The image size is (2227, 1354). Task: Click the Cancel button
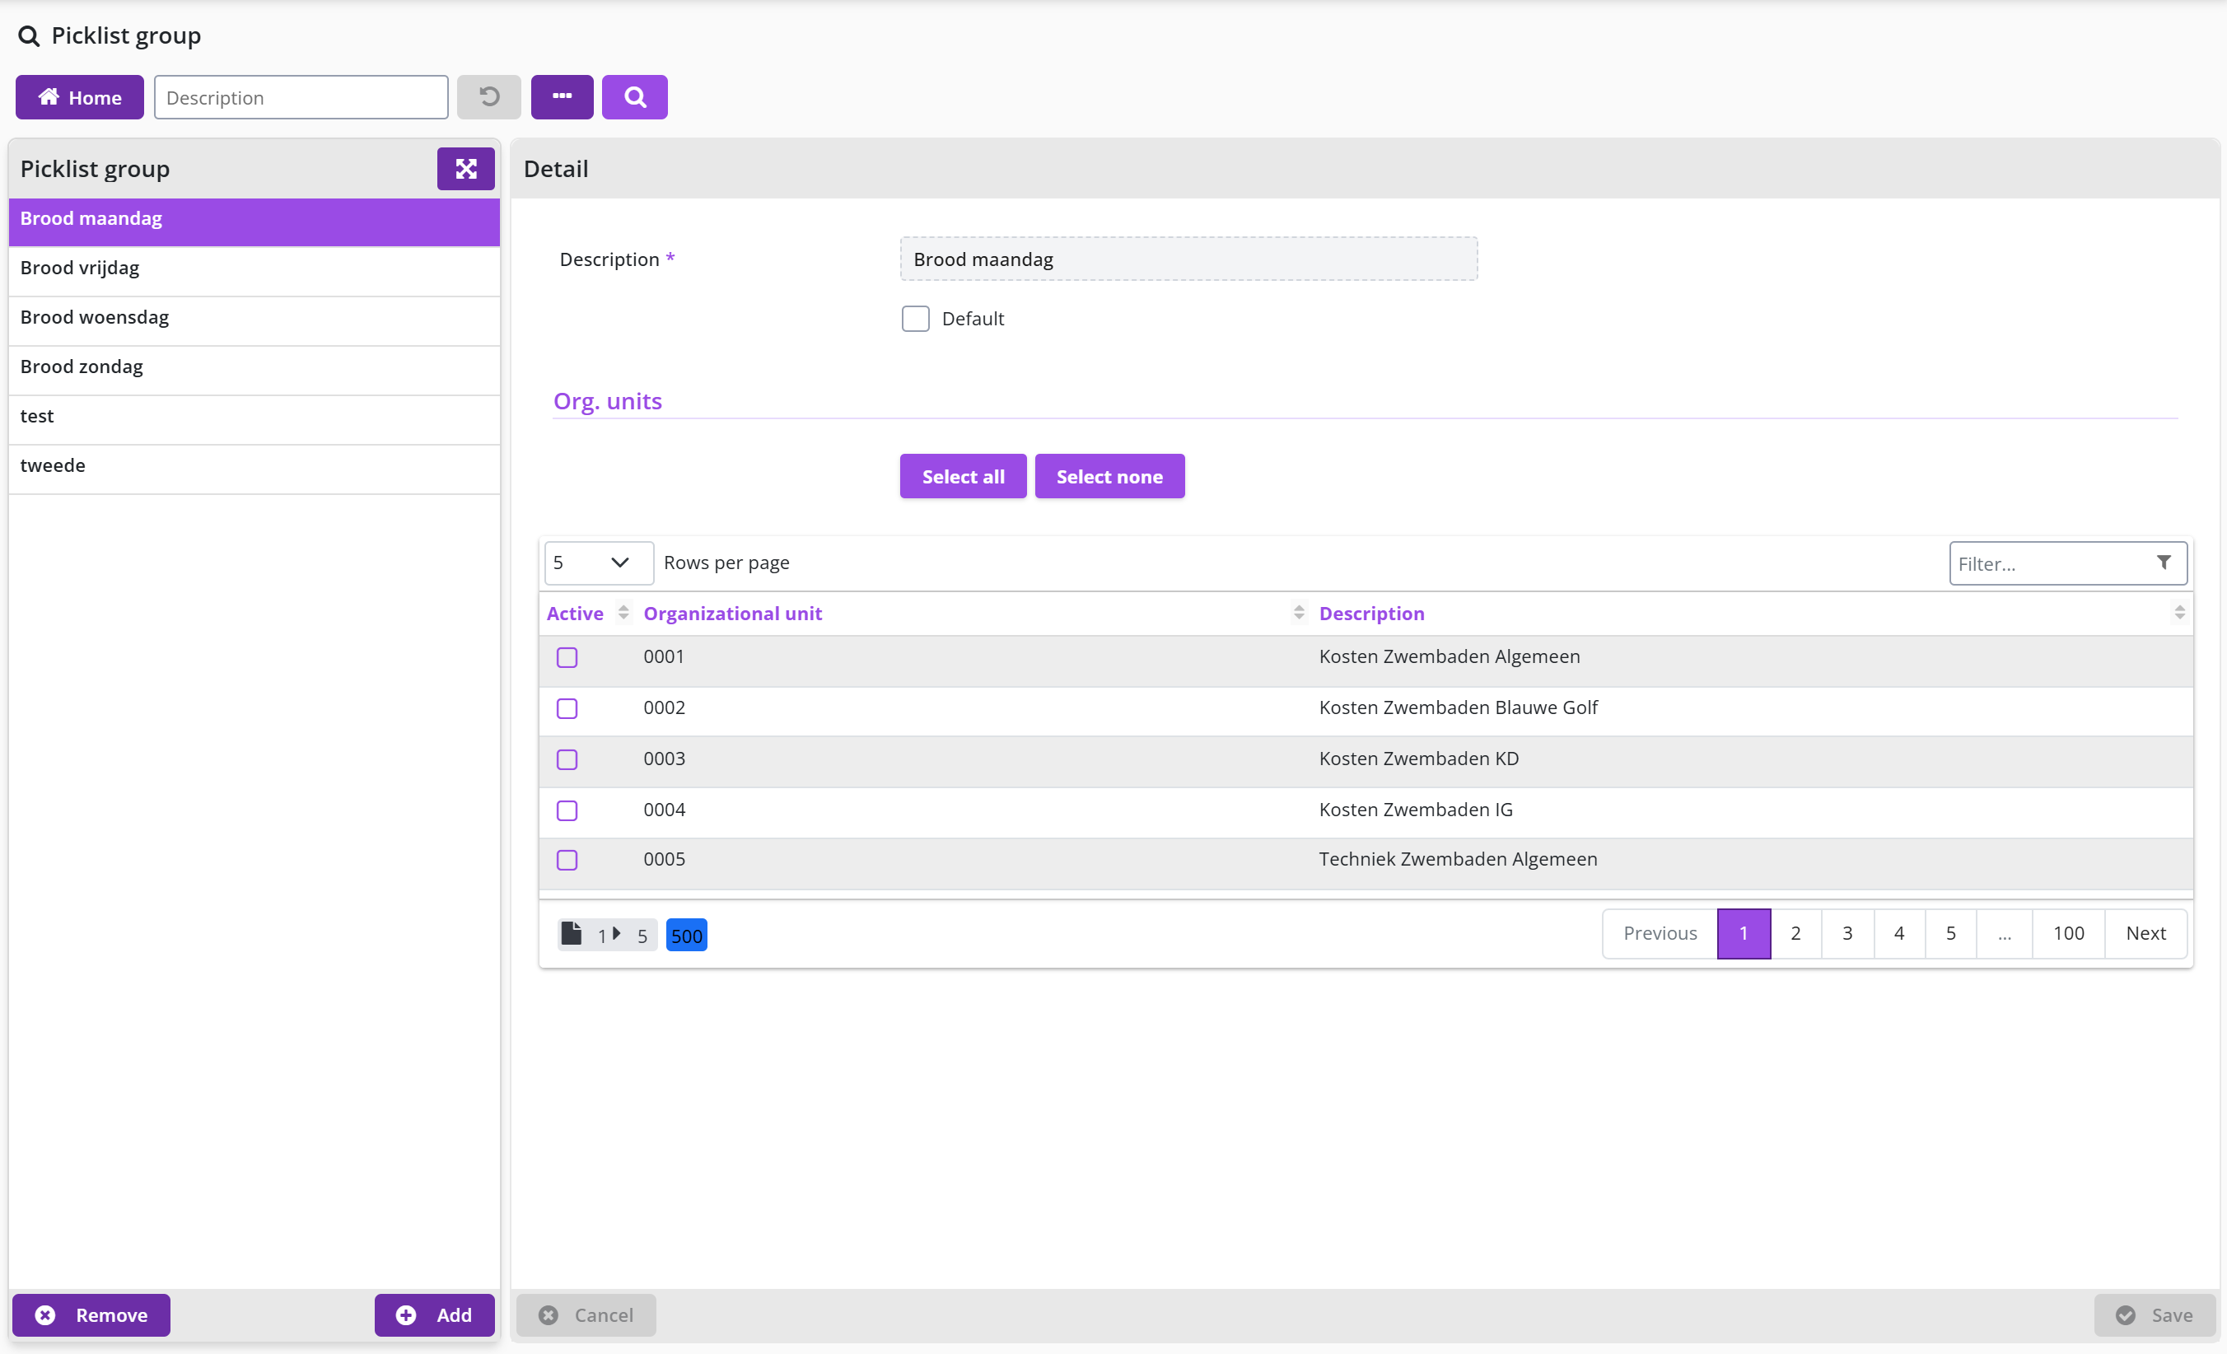pyautogui.click(x=586, y=1314)
